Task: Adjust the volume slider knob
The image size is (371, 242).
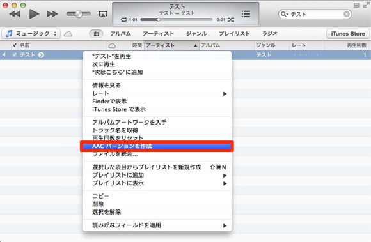Action: coord(79,14)
